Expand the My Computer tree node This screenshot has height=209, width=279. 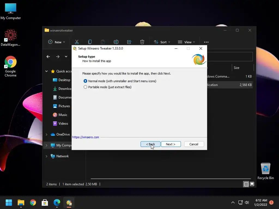point(46,145)
